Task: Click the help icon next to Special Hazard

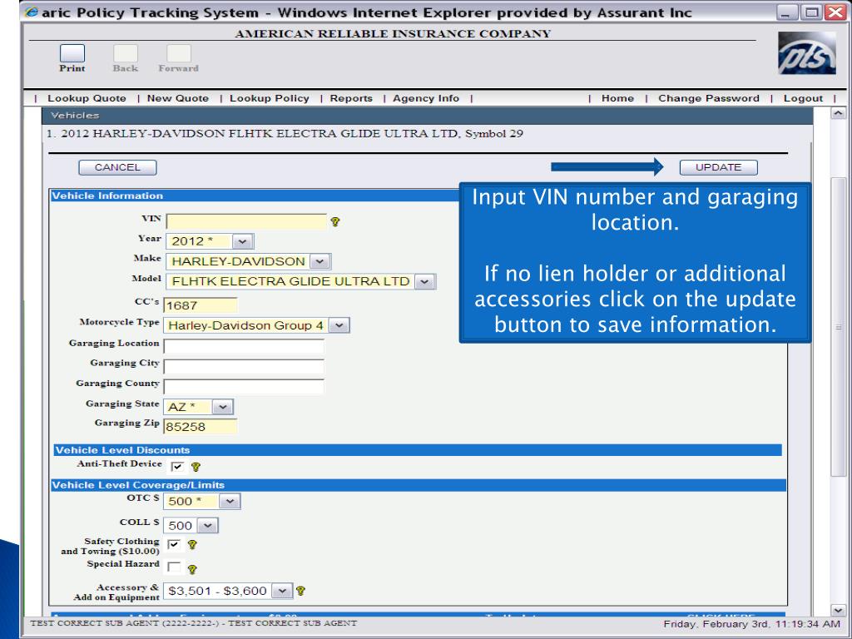Action: [192, 569]
